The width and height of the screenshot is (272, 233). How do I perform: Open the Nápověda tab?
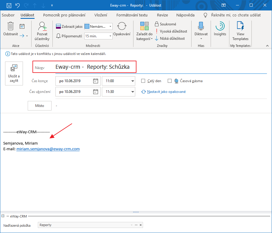point(185,15)
